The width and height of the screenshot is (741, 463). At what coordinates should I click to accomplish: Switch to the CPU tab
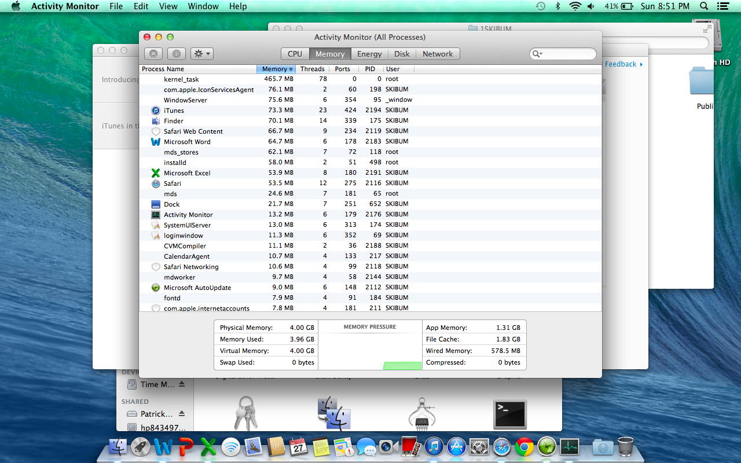point(295,54)
